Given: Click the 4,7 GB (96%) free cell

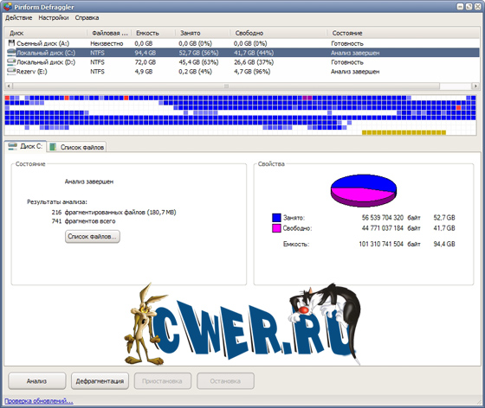Looking at the screenshot, I should (x=252, y=72).
